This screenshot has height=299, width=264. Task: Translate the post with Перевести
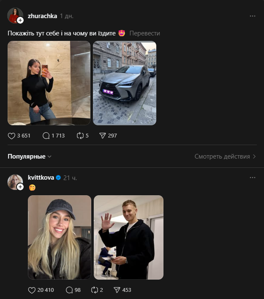[144, 33]
